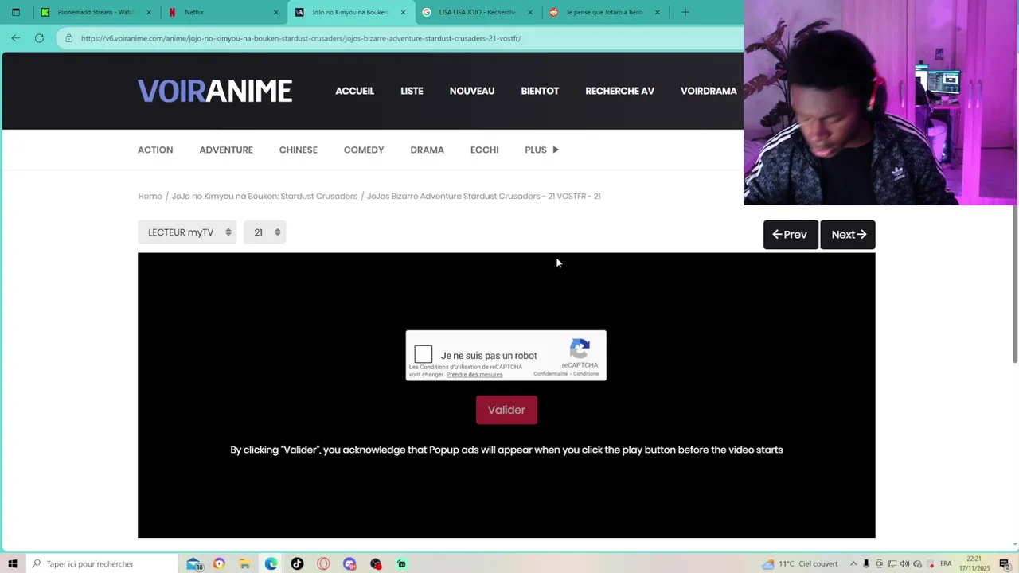
Task: Open the episode 21 selector dropdown
Action: pyautogui.click(x=265, y=232)
